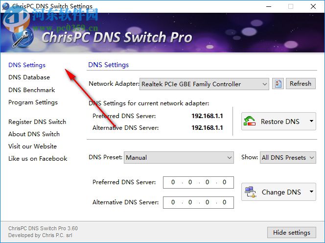
Task: Click the current Alternative DNS value 192.168.1.1
Action: [x=207, y=127]
